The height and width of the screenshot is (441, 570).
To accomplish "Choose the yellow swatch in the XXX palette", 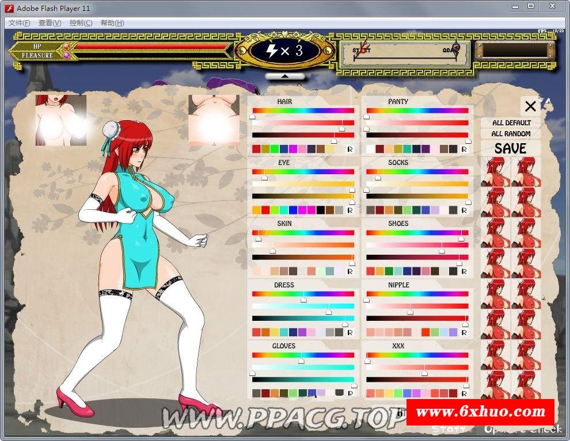I will pyautogui.click(x=389, y=393).
